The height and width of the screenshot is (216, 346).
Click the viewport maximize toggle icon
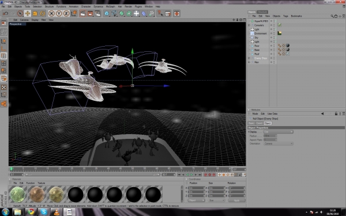tap(245, 20)
